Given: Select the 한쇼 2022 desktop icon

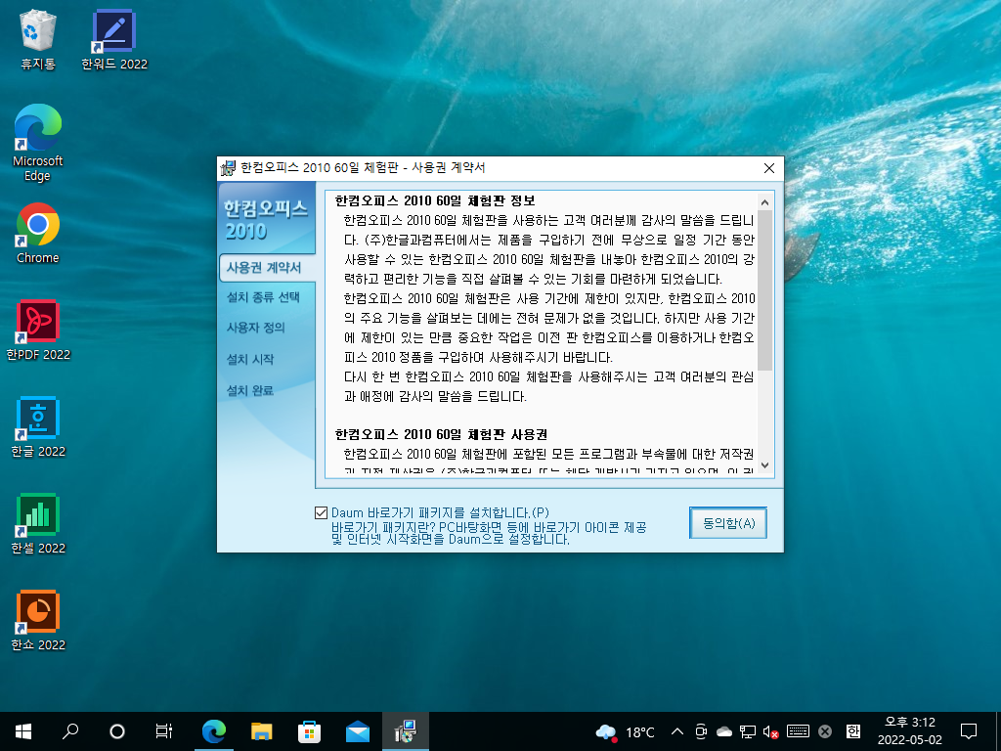Looking at the screenshot, I should tap(38, 620).
